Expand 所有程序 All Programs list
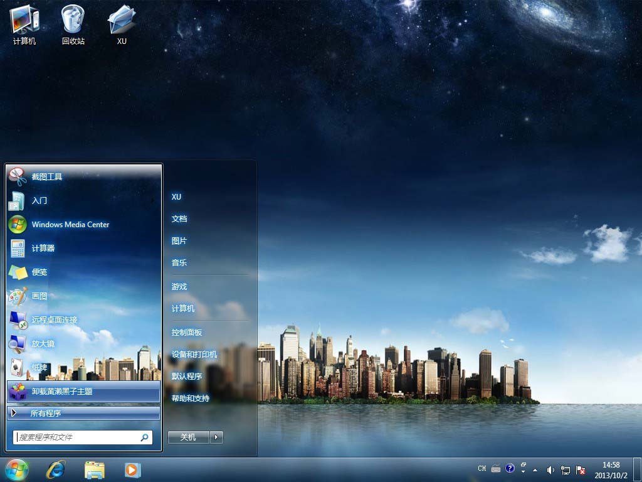Viewport: 642px width, 482px height. point(46,414)
